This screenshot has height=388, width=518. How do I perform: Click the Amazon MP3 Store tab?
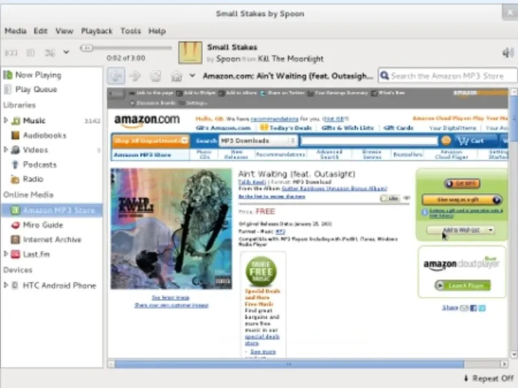point(142,155)
